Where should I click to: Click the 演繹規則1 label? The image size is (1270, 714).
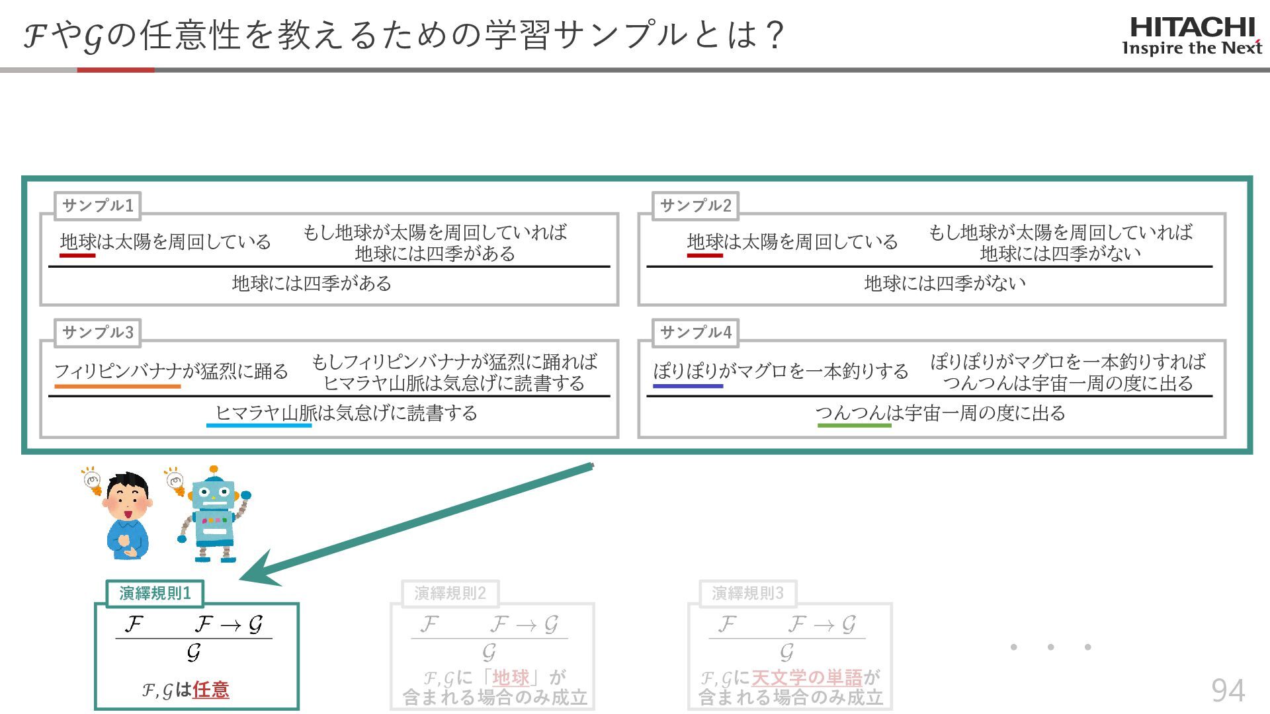(x=155, y=593)
